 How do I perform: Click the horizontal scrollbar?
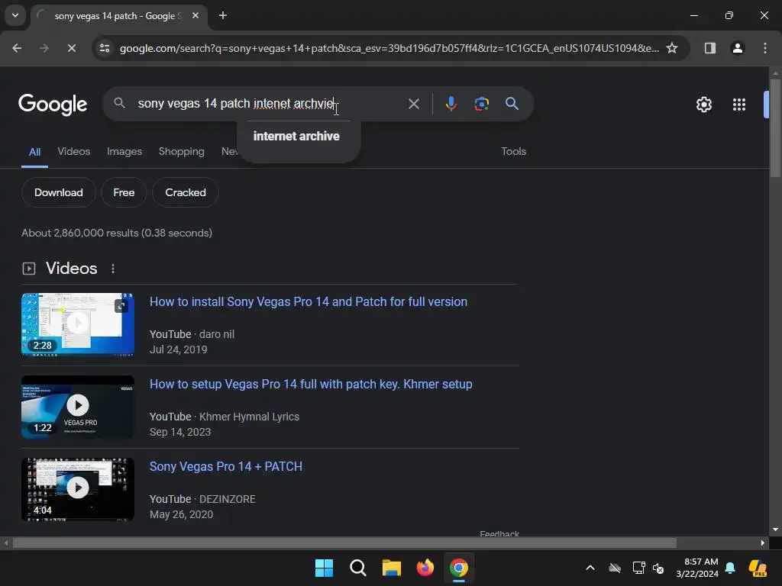[x=344, y=543]
